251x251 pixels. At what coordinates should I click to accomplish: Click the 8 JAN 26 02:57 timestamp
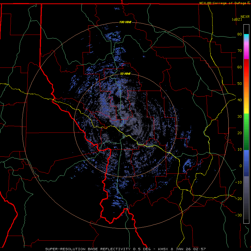tap(188, 249)
